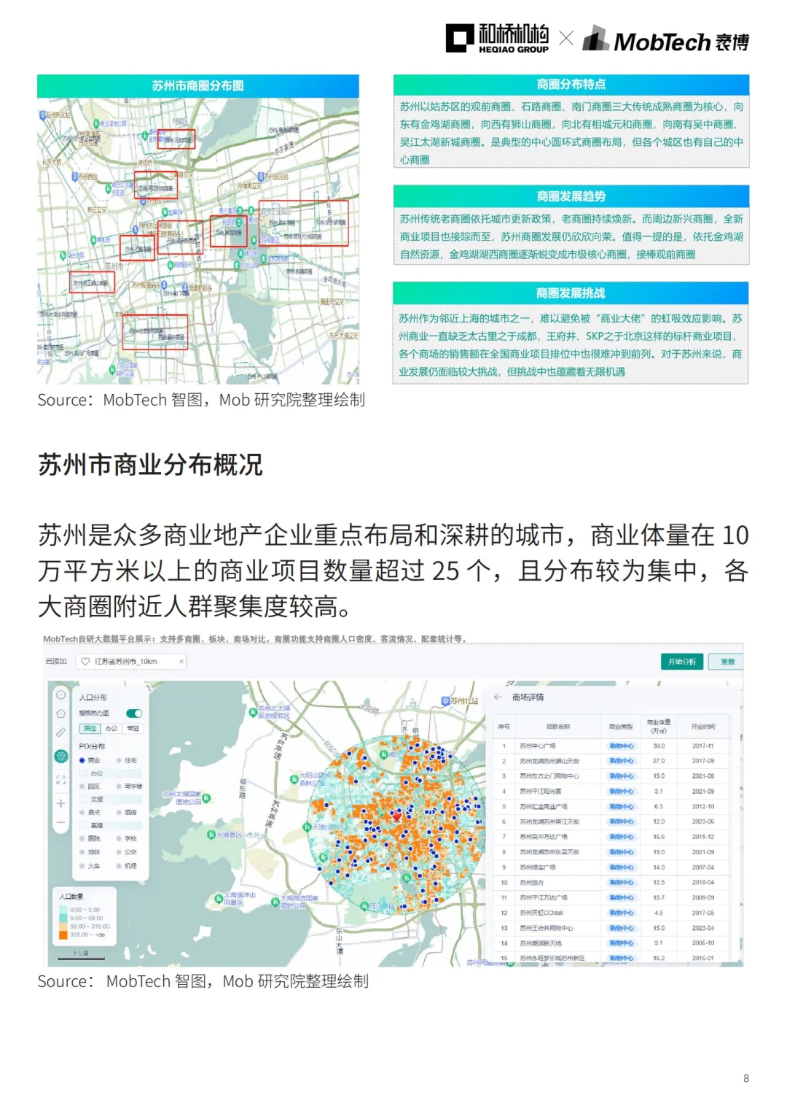Click the 项目名称 column header
The height and width of the screenshot is (1114, 787).
[558, 727]
